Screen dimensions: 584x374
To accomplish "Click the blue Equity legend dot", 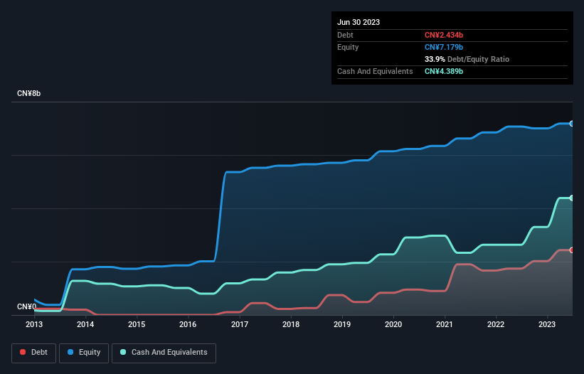I will click(70, 352).
